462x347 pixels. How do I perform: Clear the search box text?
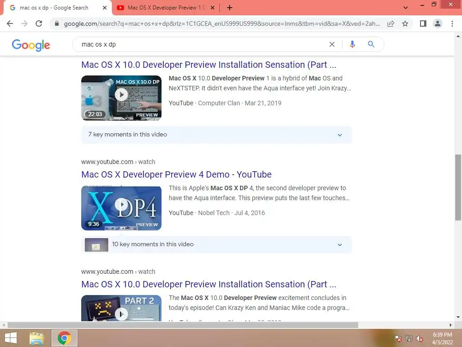(x=332, y=44)
